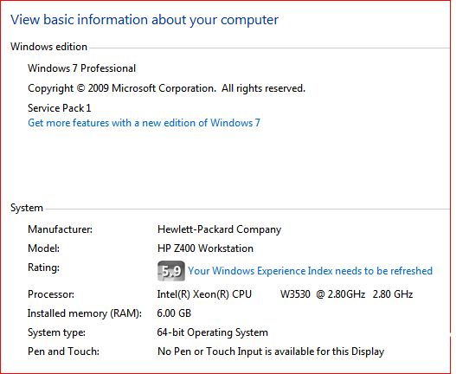Image resolution: width=456 pixels, height=374 pixels.
Task: Click the 6.00 GB memory value
Action: 174,313
